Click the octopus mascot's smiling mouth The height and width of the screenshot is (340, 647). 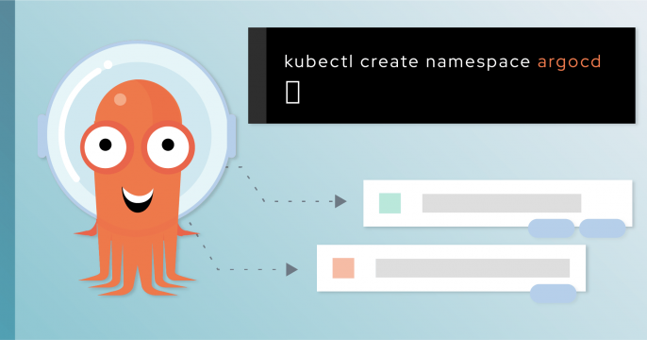pos(138,199)
